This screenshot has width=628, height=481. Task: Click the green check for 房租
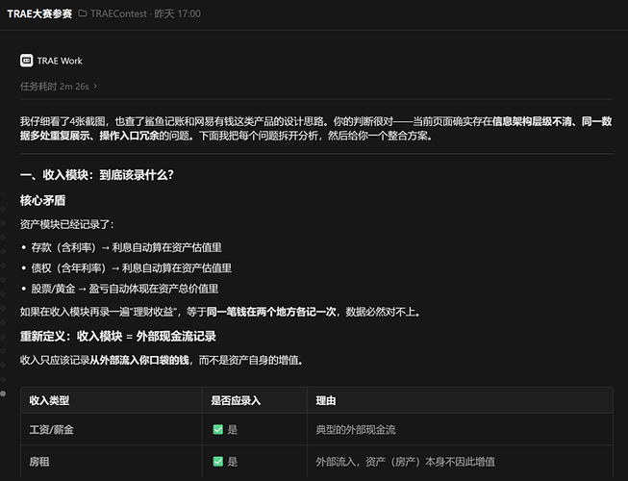(x=218, y=462)
